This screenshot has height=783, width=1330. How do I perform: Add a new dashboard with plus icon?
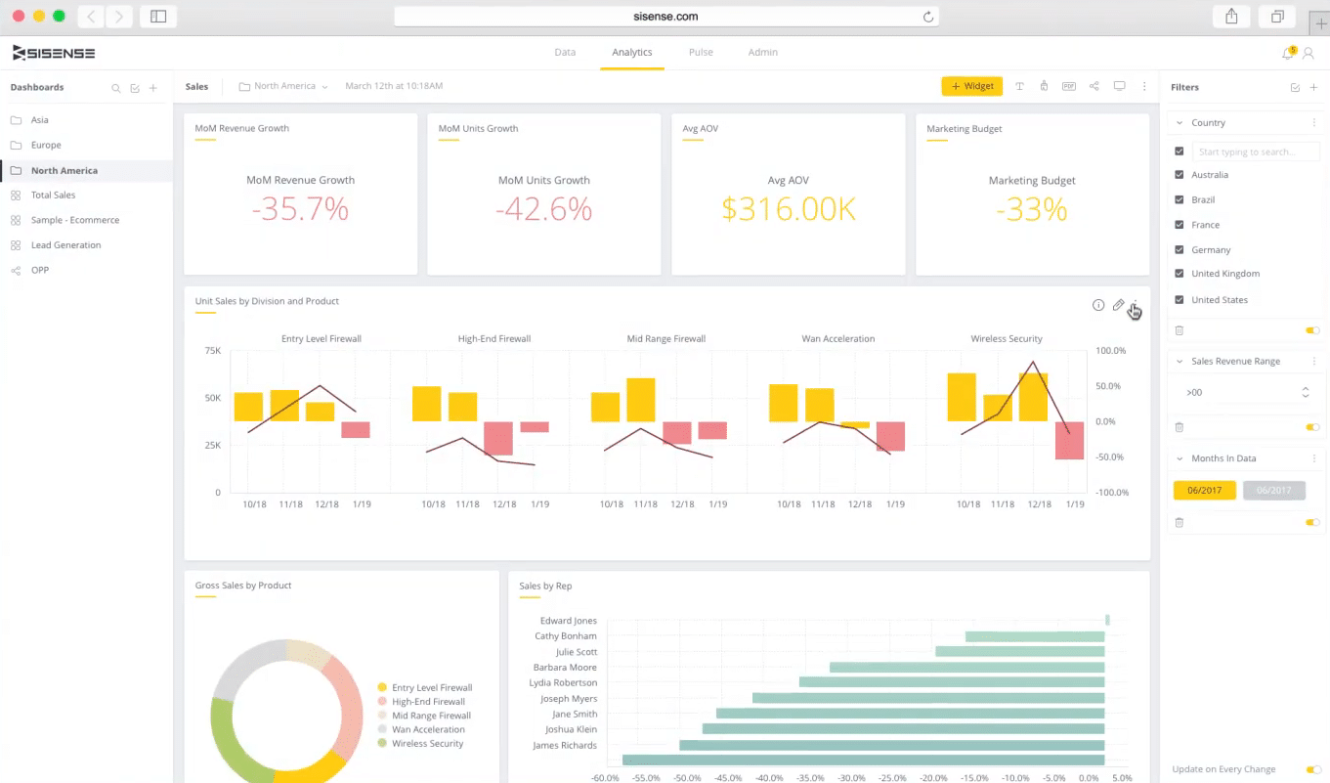pos(153,88)
